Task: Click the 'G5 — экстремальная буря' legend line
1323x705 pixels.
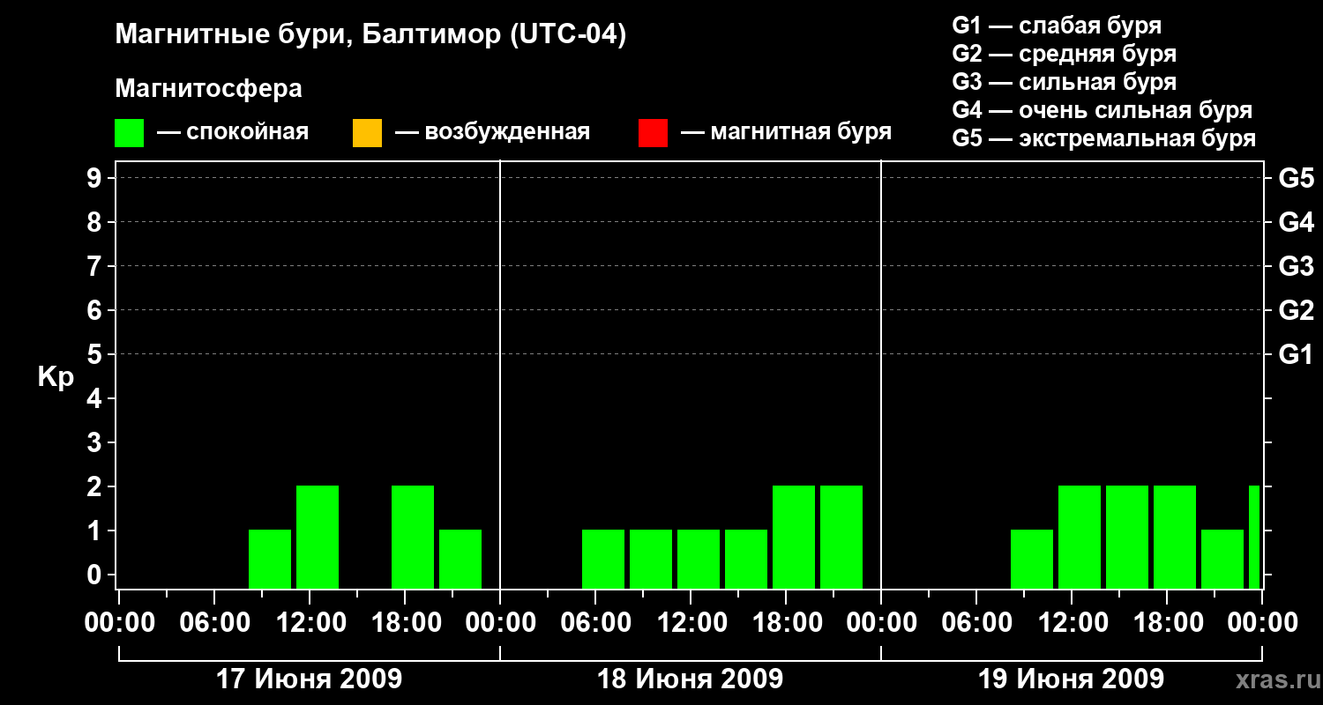Action: (x=1103, y=138)
